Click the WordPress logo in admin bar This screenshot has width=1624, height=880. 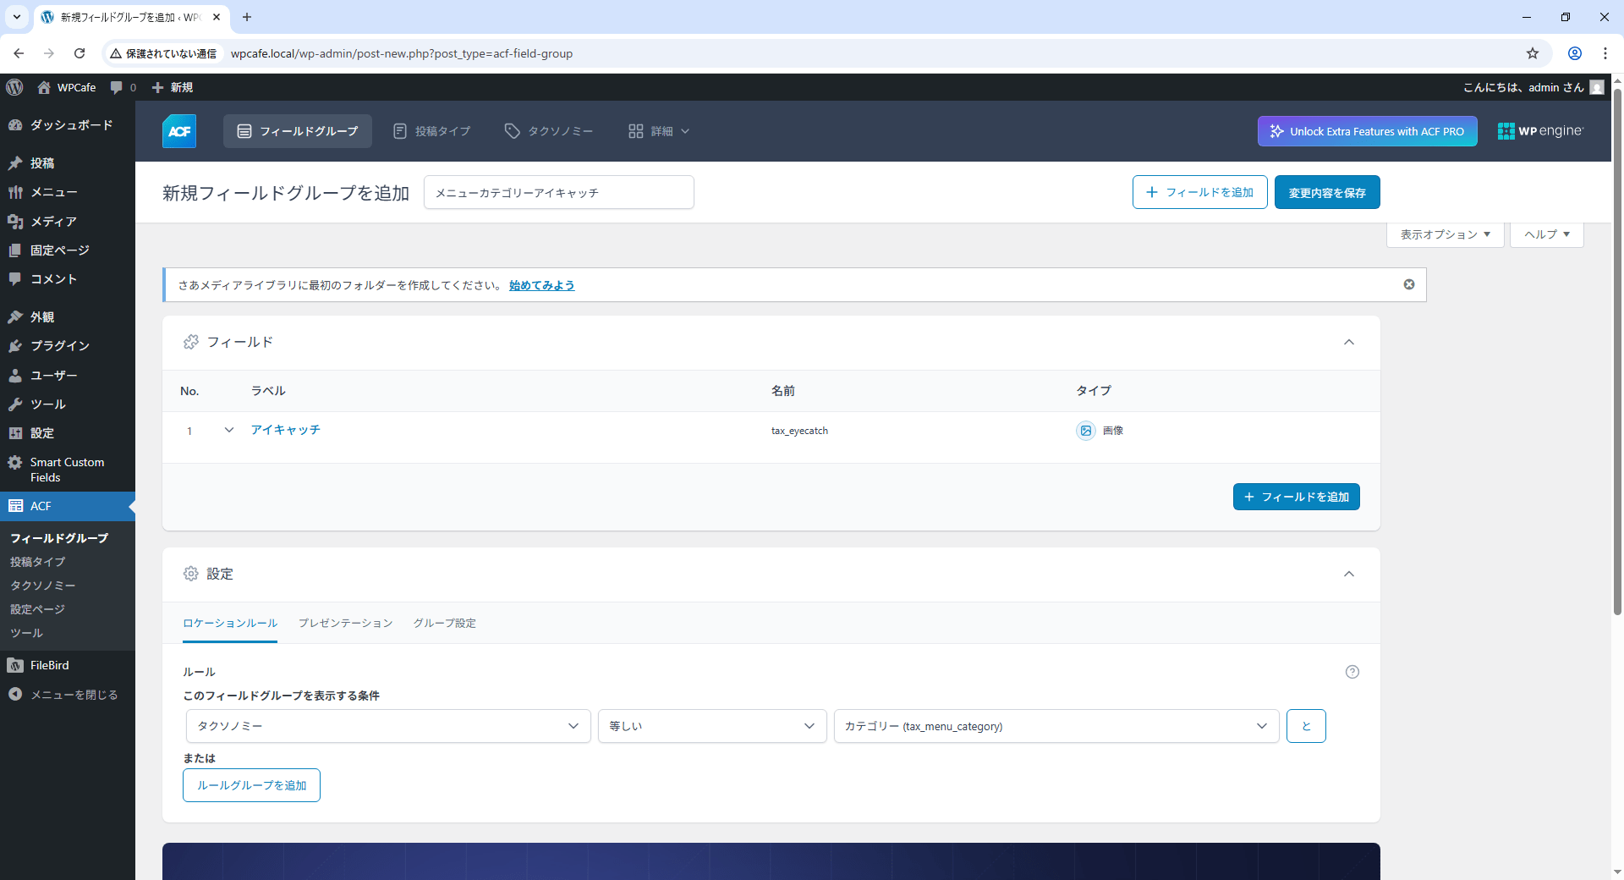pos(14,87)
